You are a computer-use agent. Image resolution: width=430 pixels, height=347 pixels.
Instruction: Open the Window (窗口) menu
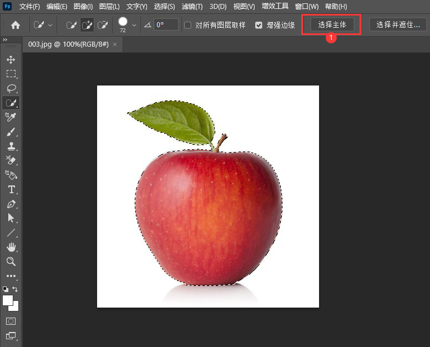tap(307, 6)
